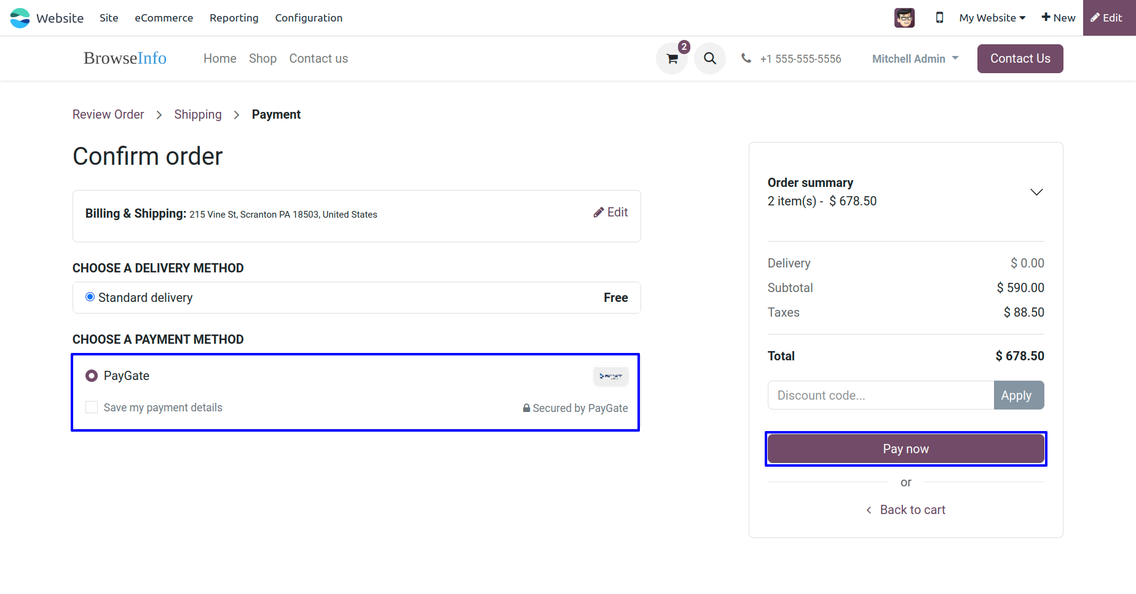This screenshot has height=594, width=1136.
Task: Open the Reporting menu
Action: pyautogui.click(x=234, y=18)
